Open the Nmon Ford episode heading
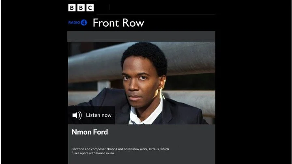 90,132
